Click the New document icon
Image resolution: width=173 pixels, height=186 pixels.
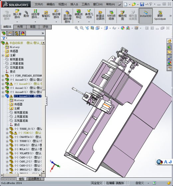coord(126,4)
